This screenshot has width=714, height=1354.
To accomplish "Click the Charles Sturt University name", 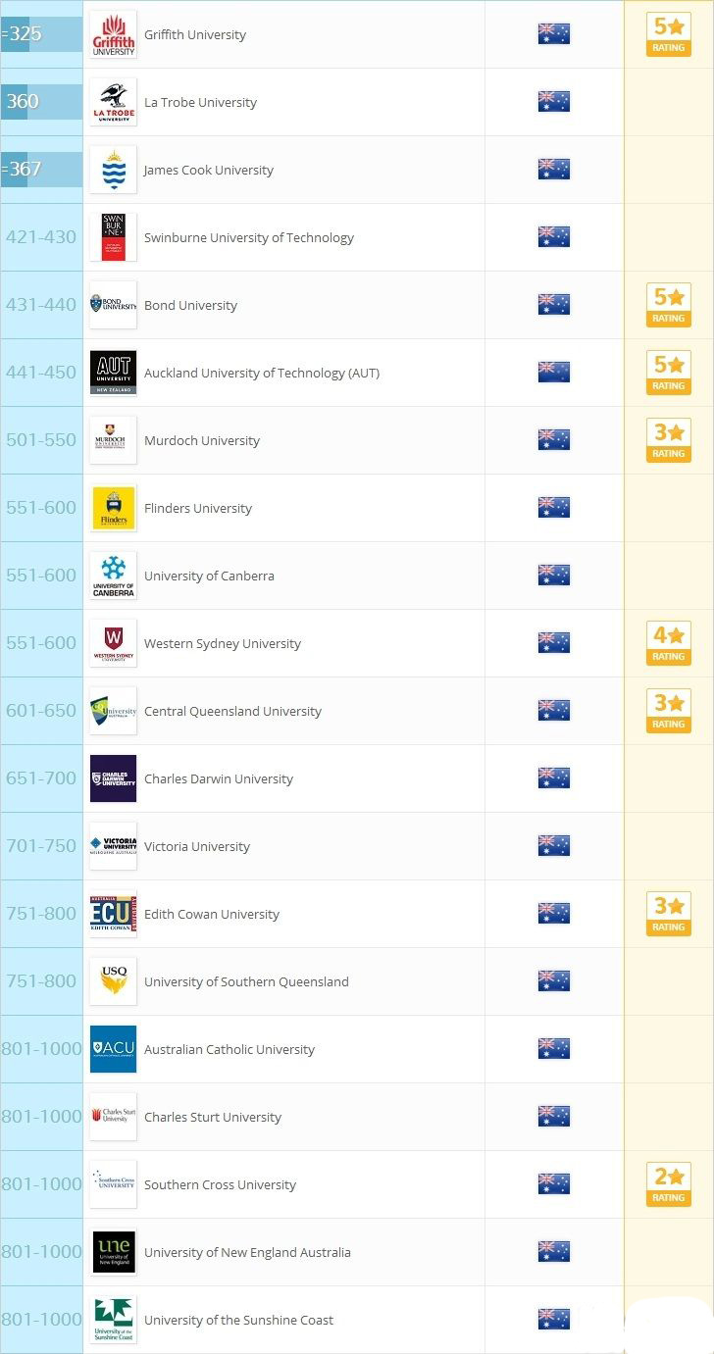I will point(213,1118).
